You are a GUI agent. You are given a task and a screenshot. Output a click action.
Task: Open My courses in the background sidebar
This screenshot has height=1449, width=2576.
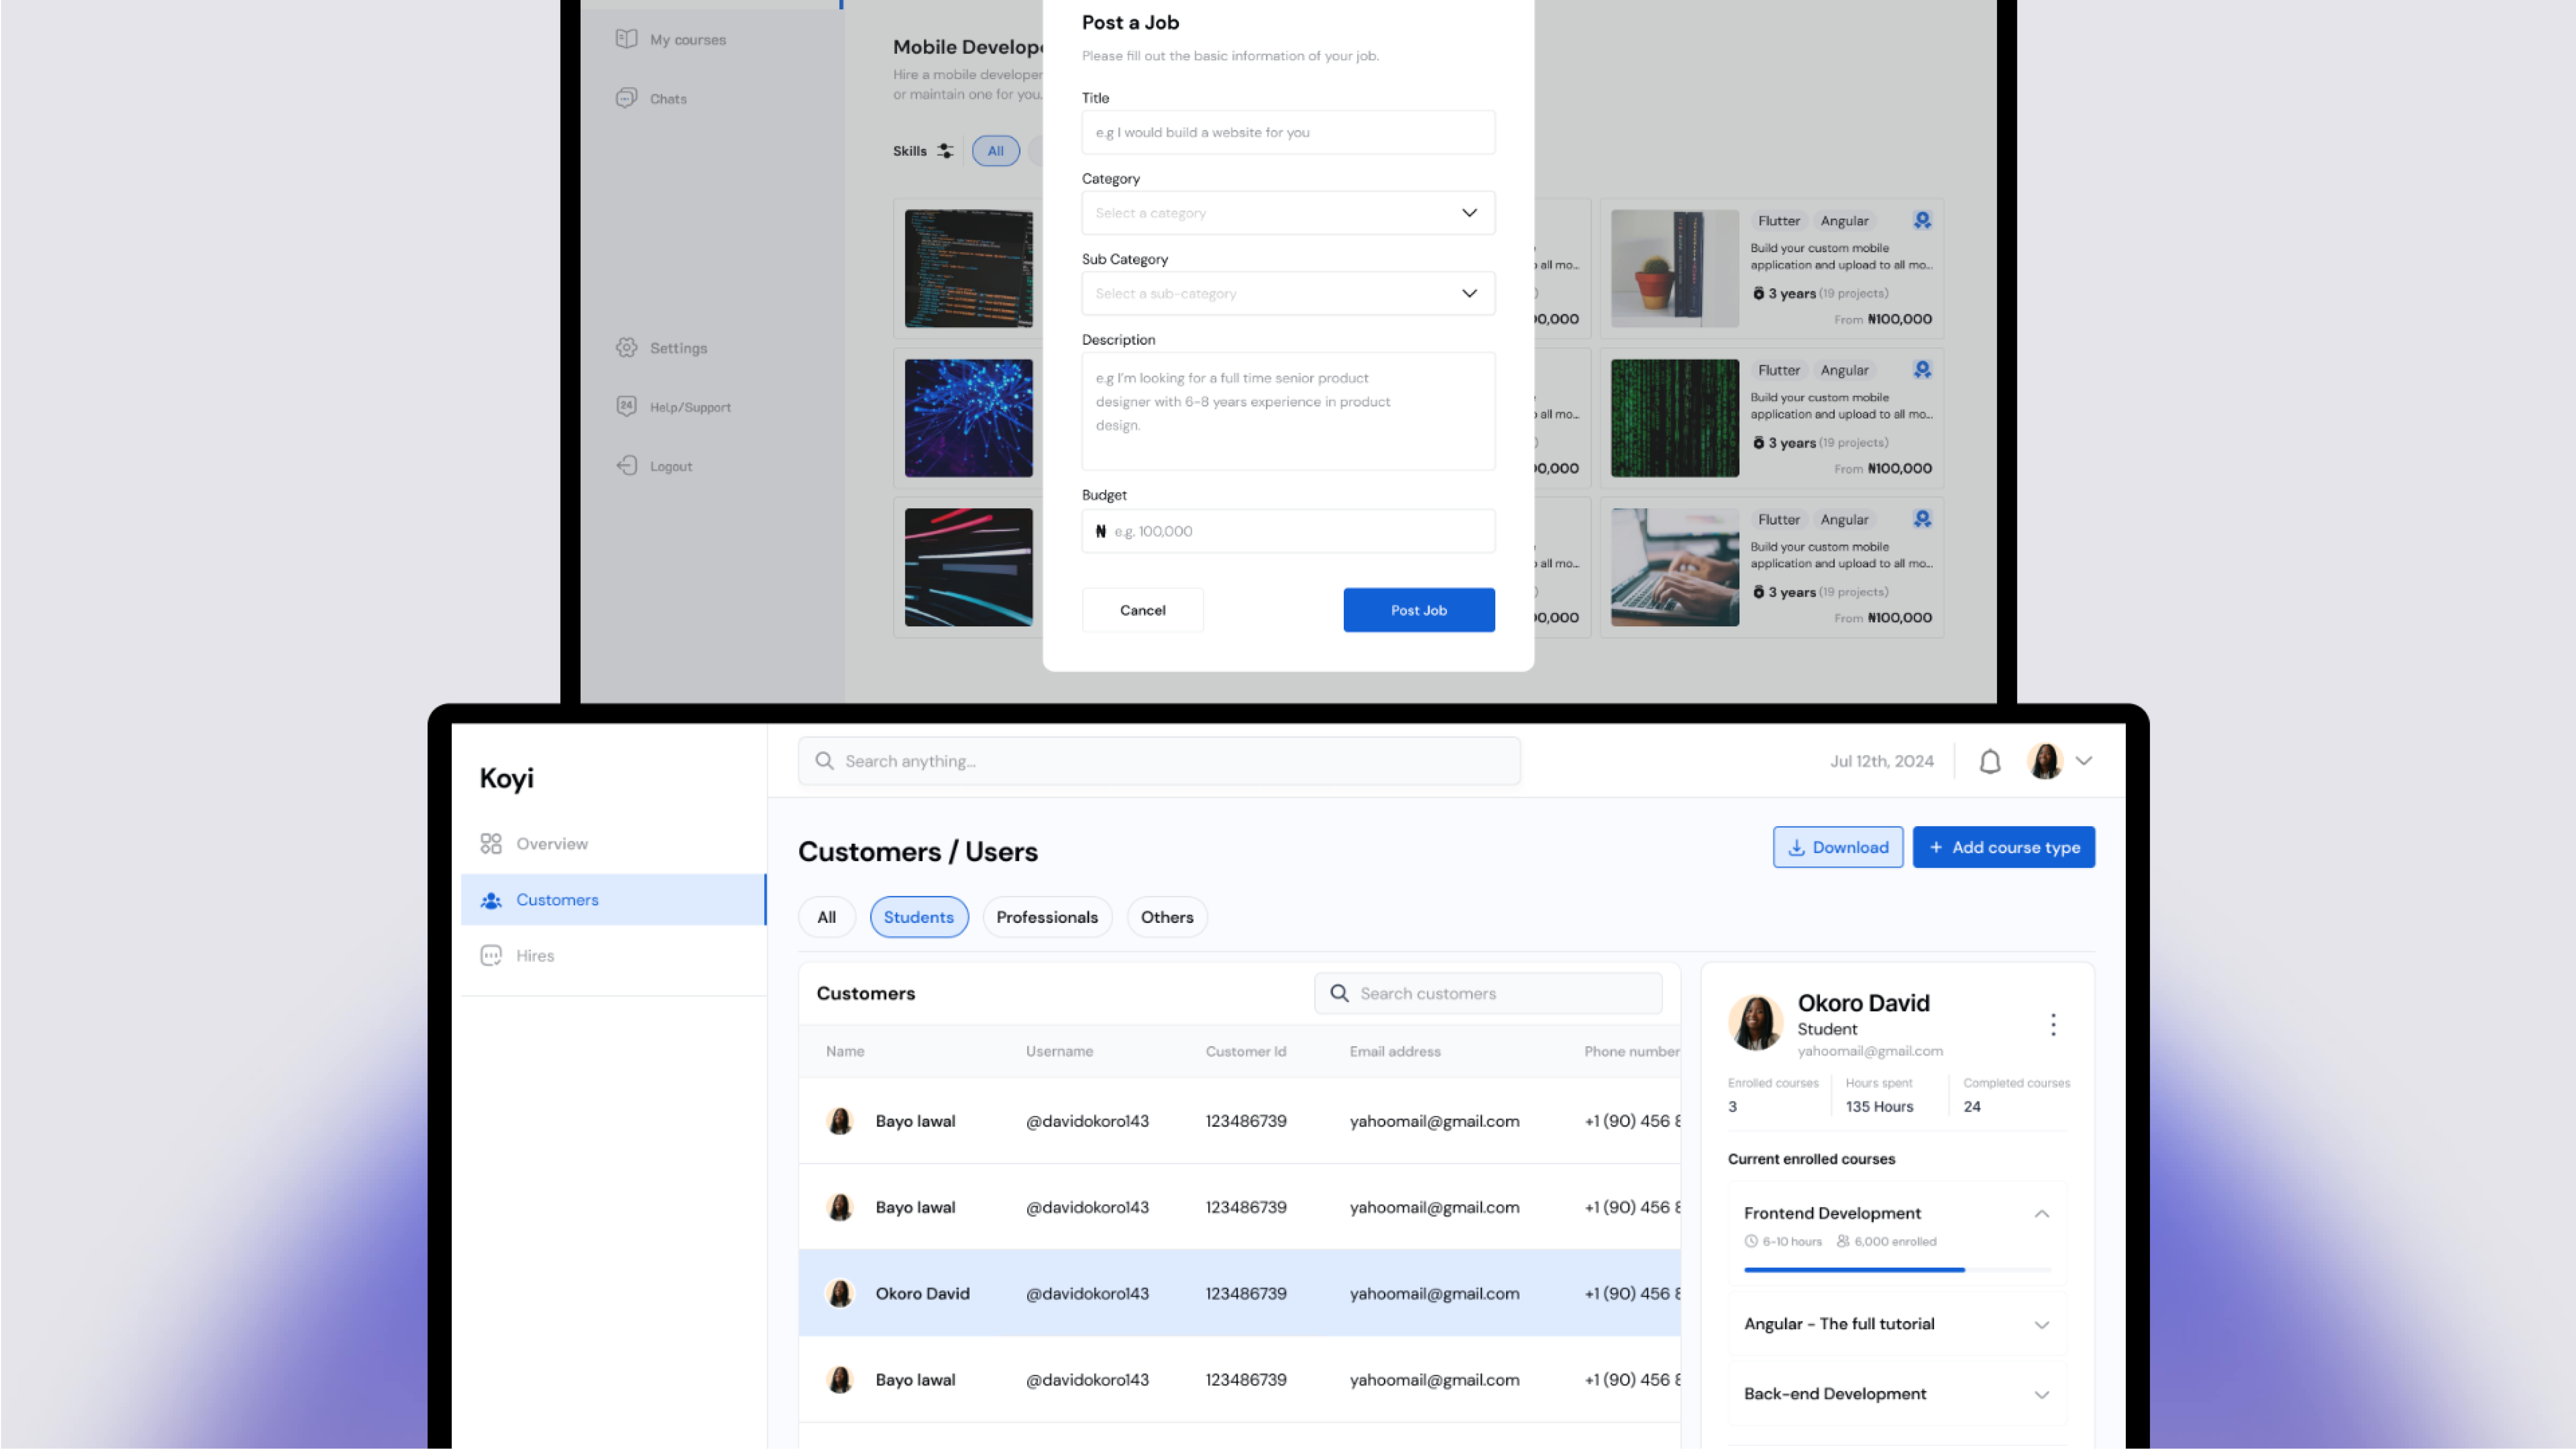tap(671, 39)
